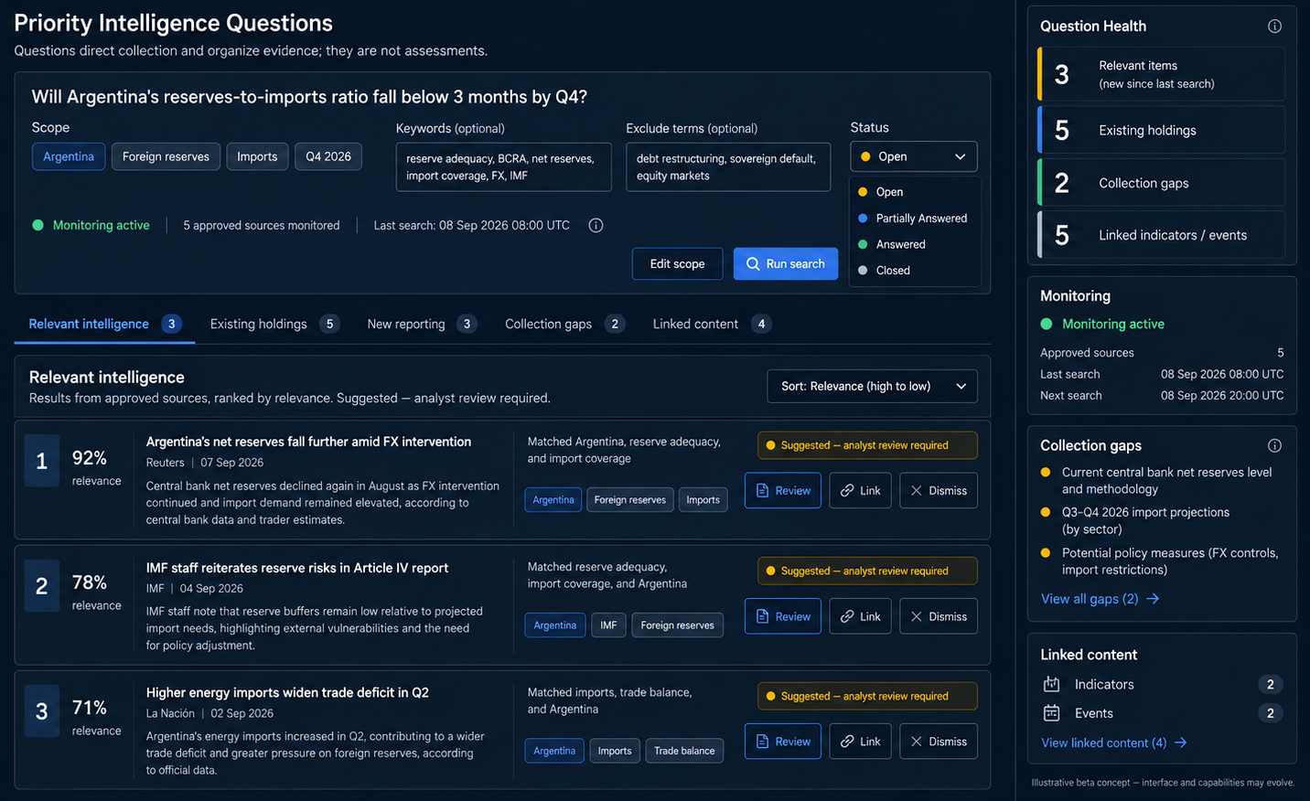Open headline 'IMF staff reiterates reserve risks in Article IV report'
This screenshot has width=1310, height=801.
[x=297, y=568]
